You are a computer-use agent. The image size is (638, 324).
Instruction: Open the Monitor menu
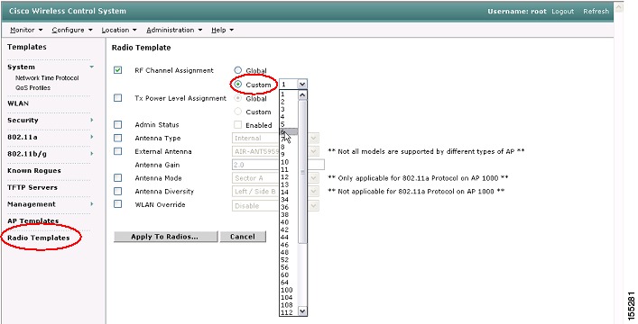tap(26, 30)
